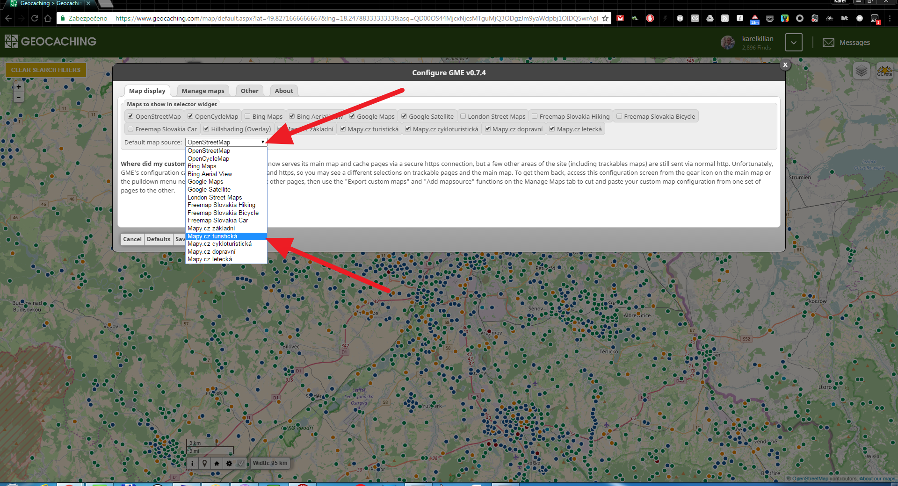Click the RSS feed extension icon
This screenshot has width=898, height=486.
coord(725,18)
